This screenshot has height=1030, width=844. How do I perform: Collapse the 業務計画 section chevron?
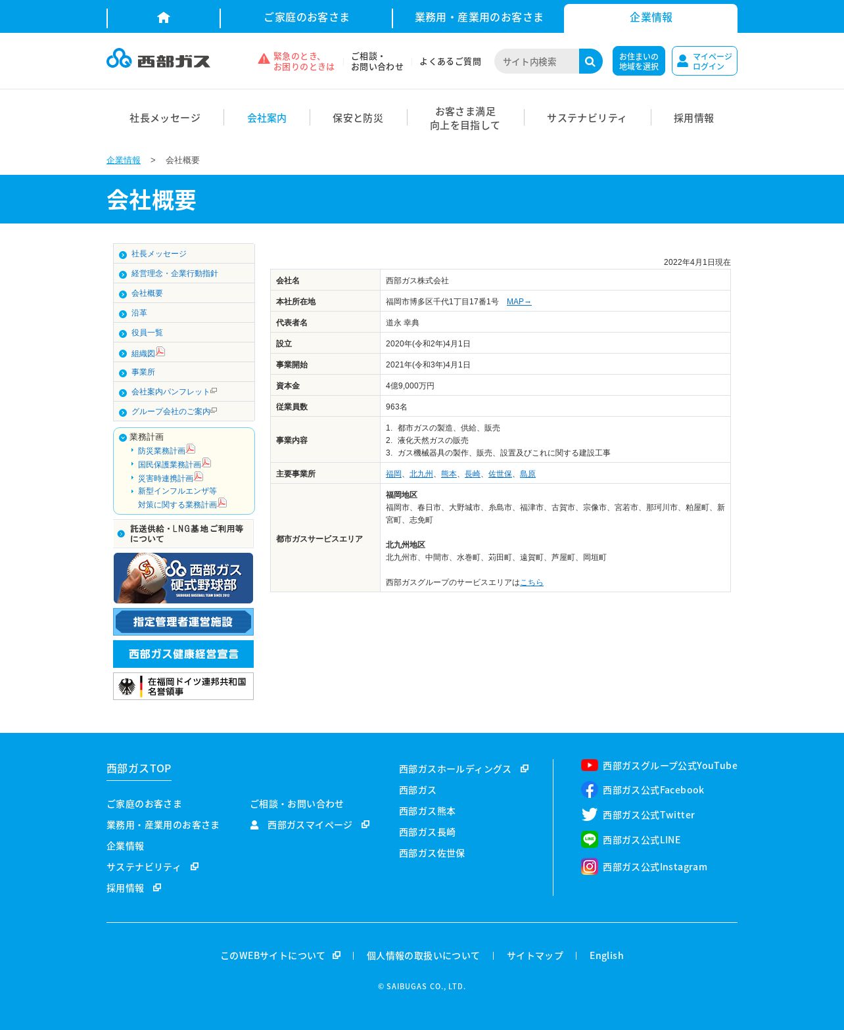pos(123,438)
